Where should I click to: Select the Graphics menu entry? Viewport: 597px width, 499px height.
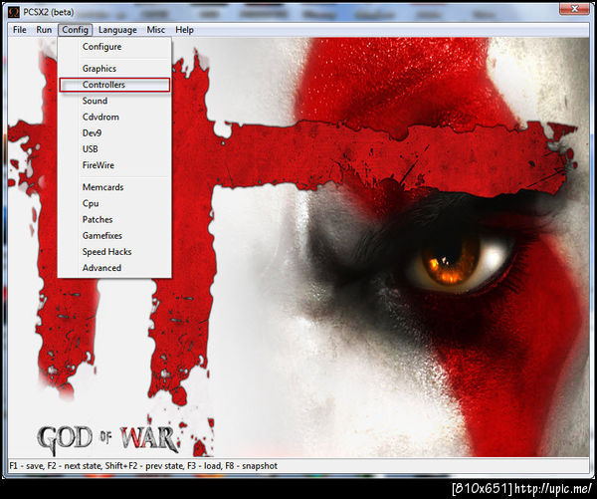(114, 69)
